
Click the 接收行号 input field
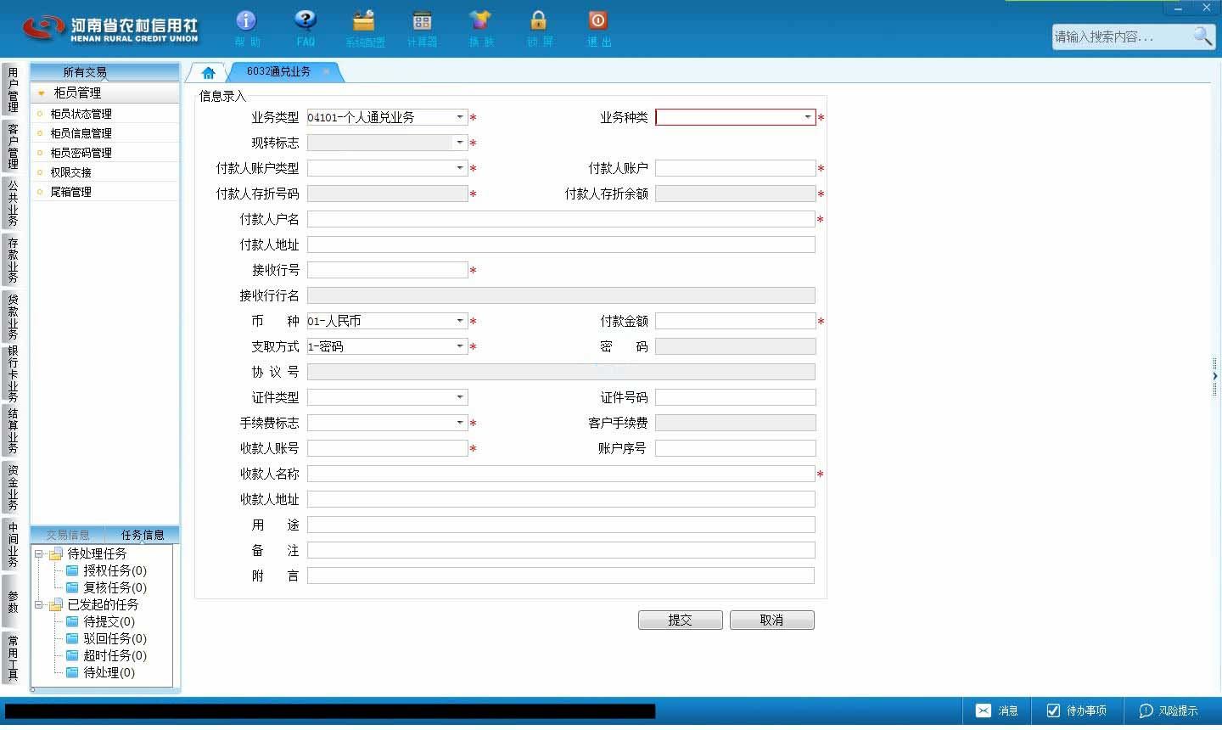tap(387, 270)
